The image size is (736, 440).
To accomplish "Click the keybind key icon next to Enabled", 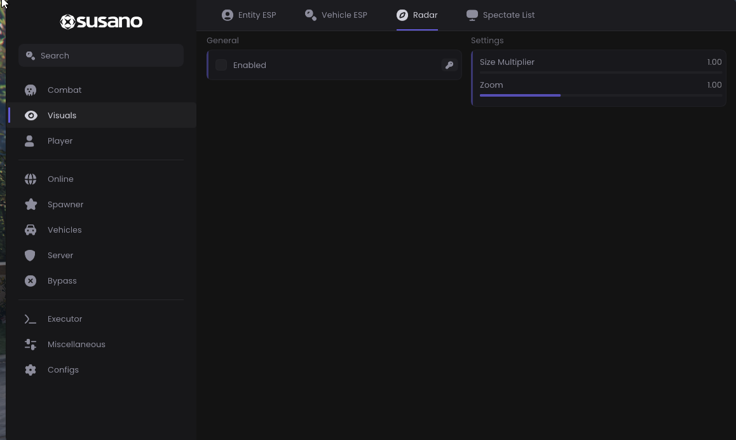I will [449, 65].
